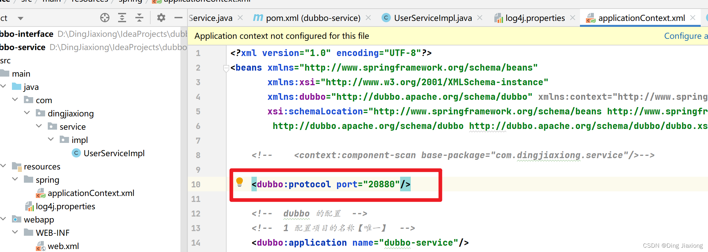The height and width of the screenshot is (252, 708).
Task: Toggle fold marker beside the beans tag
Action: (x=226, y=68)
